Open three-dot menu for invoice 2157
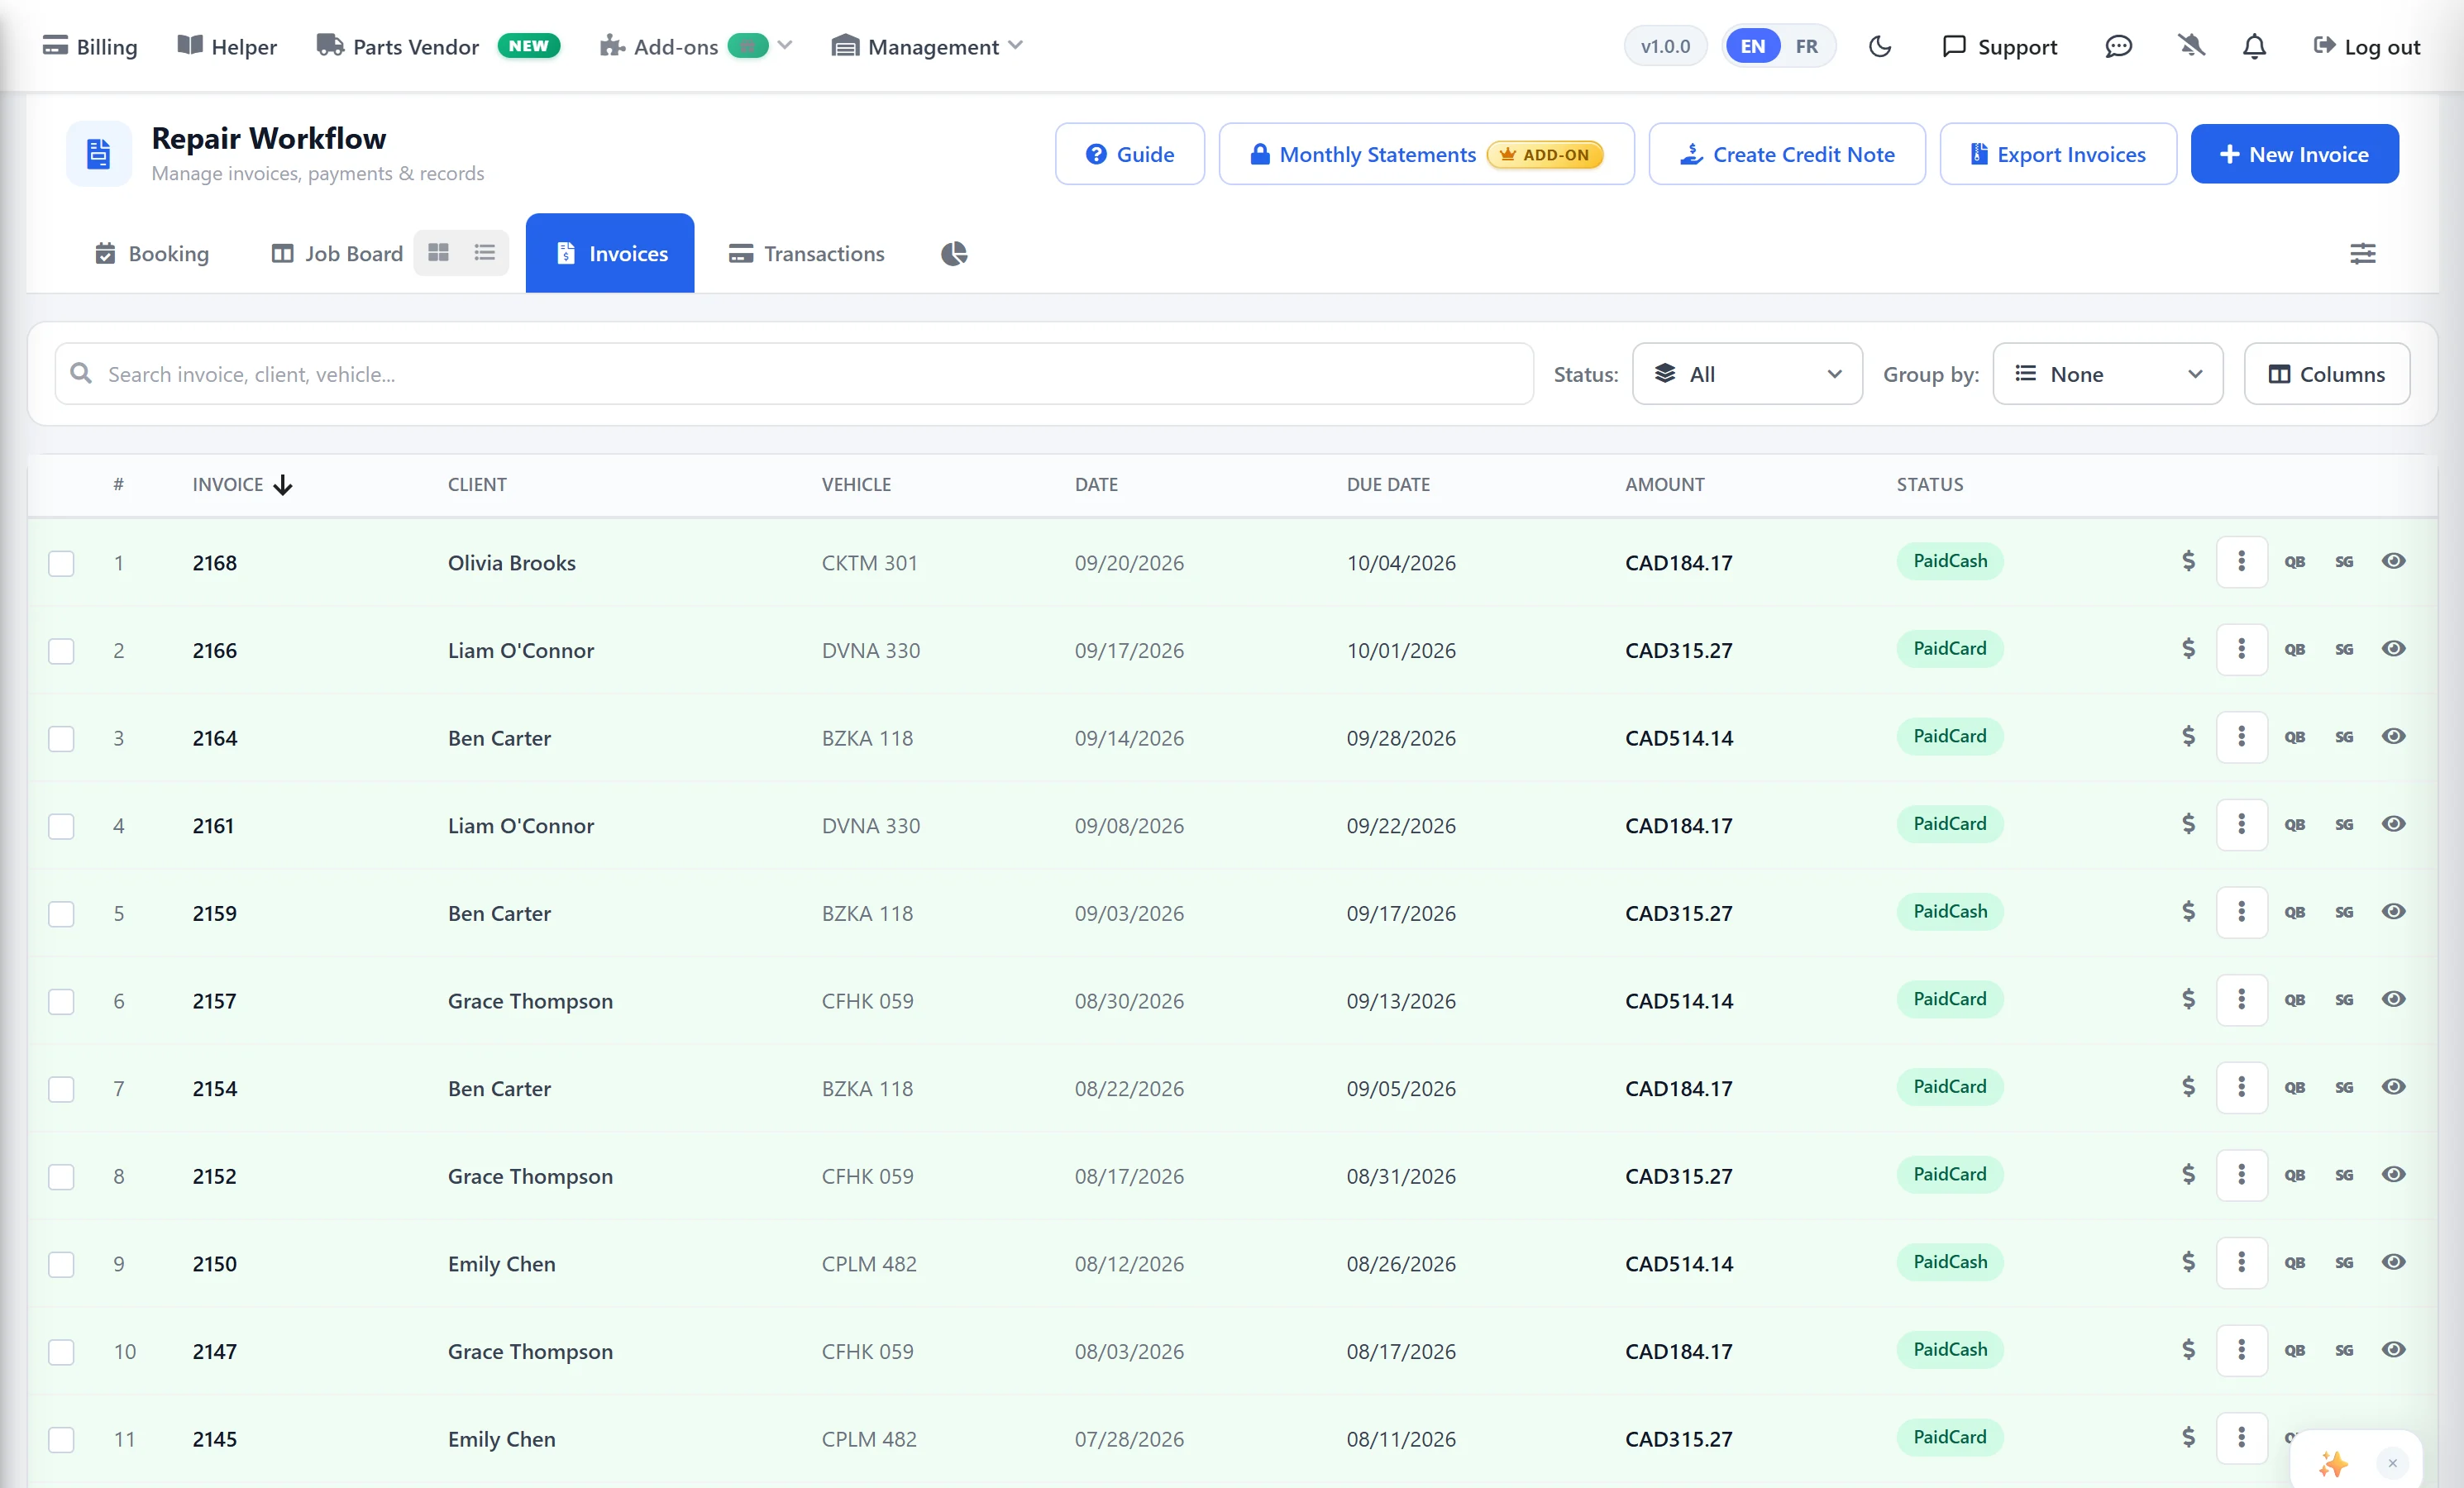 tap(2241, 1000)
